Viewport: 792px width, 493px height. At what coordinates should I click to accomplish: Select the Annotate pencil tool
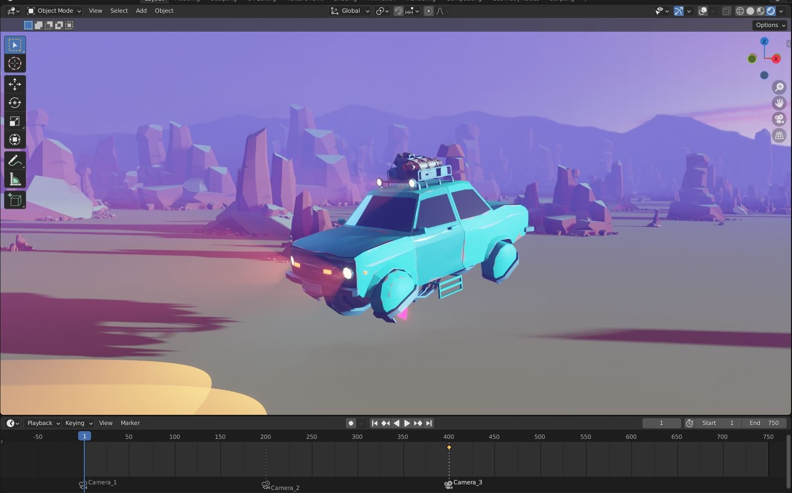(15, 161)
